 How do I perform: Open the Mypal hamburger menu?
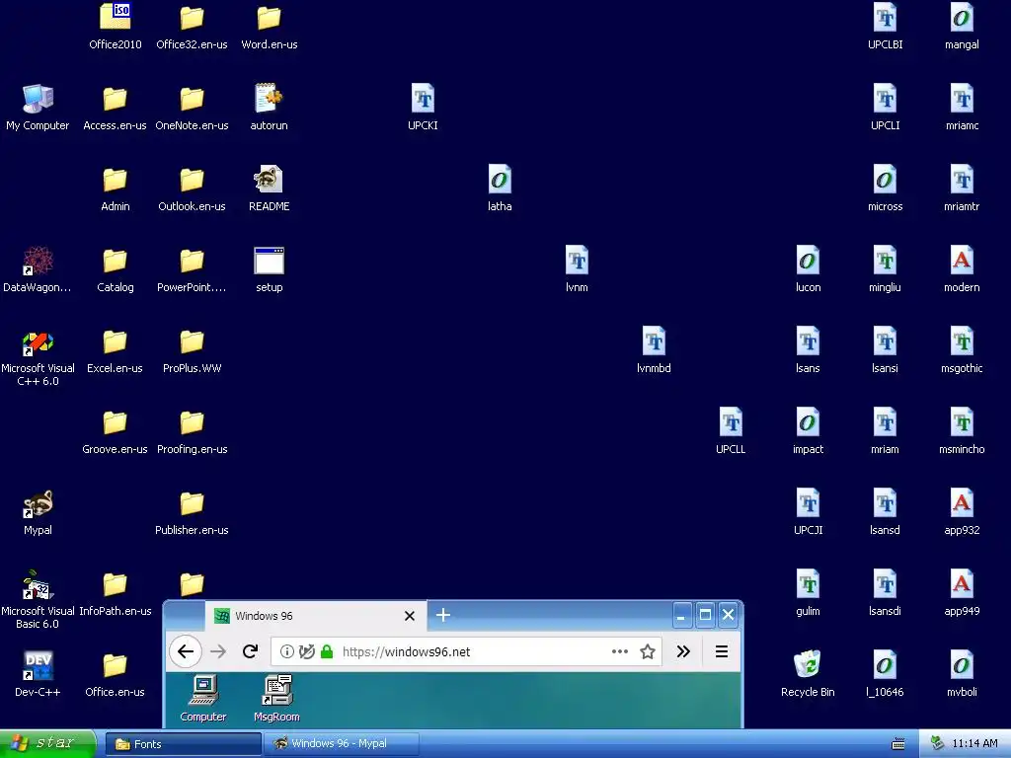coord(722,651)
